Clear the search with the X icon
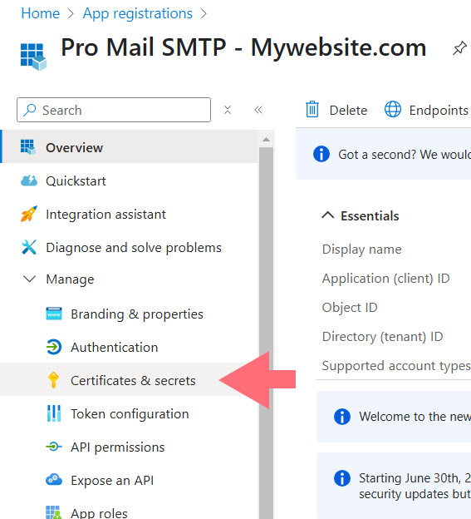 pos(228,110)
